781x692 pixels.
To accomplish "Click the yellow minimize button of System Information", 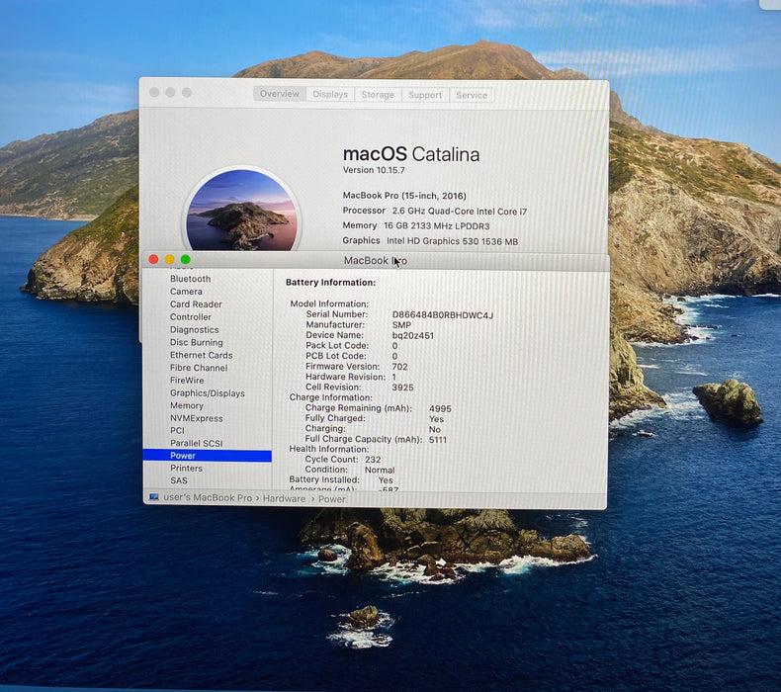I will coord(170,260).
